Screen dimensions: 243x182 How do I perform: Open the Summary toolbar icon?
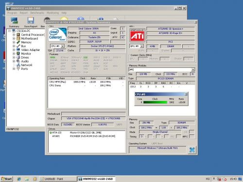pyautogui.click(x=14, y=20)
